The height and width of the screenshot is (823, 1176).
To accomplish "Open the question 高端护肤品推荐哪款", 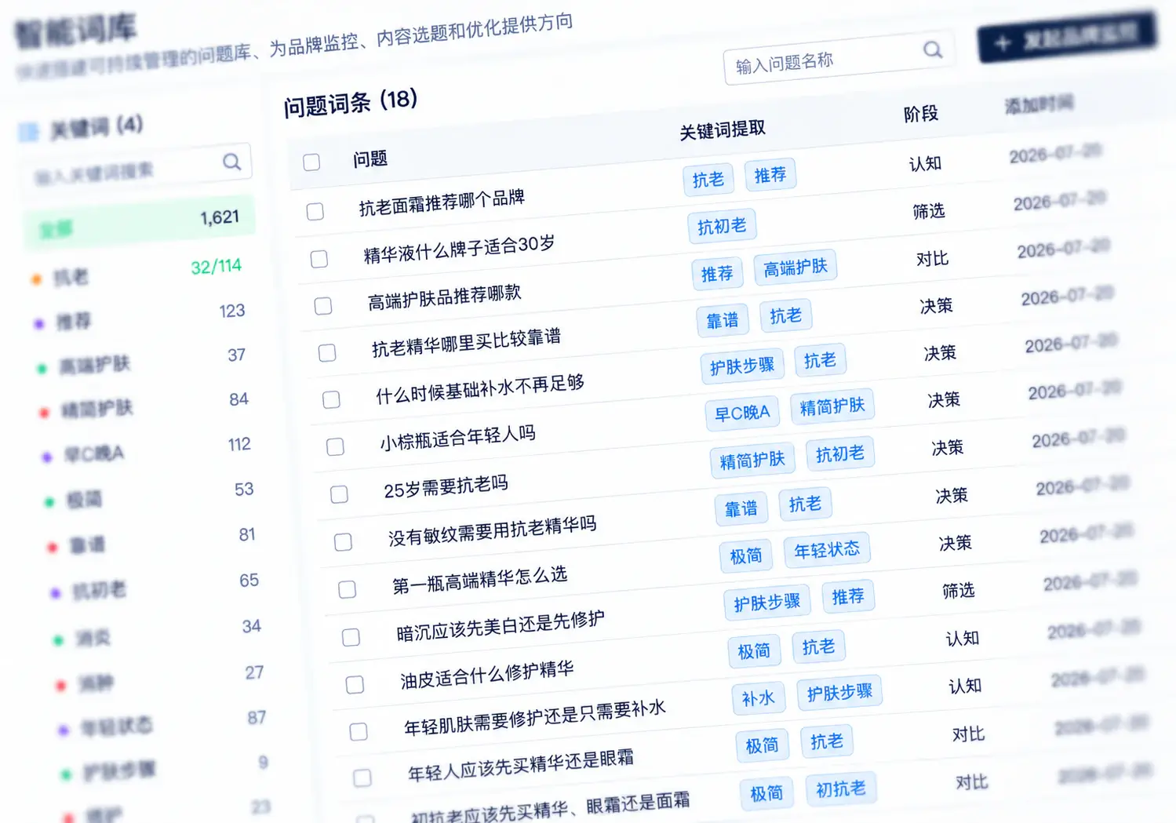I will pyautogui.click(x=445, y=297).
